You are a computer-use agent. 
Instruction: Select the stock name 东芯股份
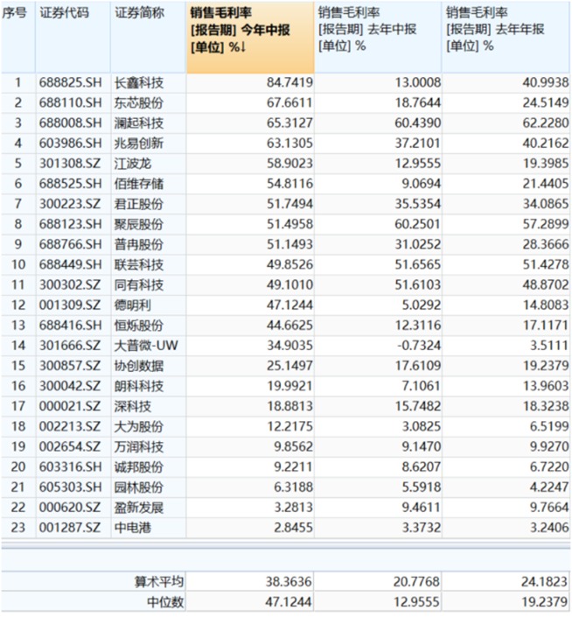pyautogui.click(x=139, y=103)
